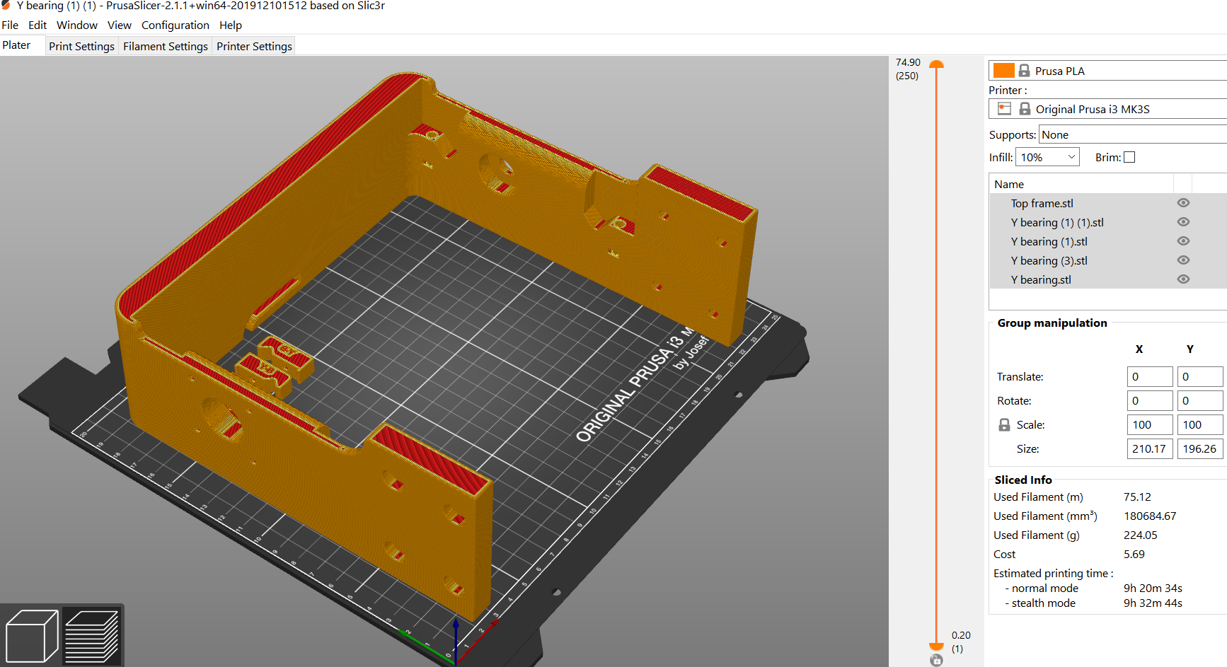Select Y bearing (1).stl in object list
This screenshot has height=667, width=1227.
[x=1049, y=242]
